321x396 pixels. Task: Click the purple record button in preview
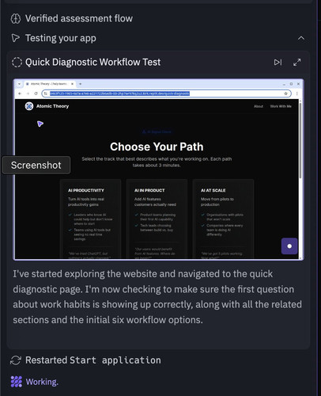(x=289, y=246)
